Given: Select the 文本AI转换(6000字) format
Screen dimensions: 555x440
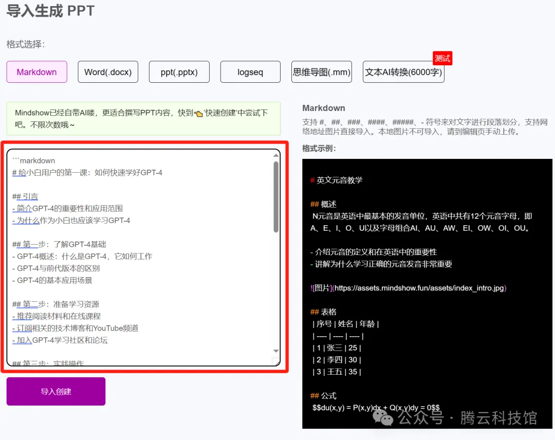Looking at the screenshot, I should coord(403,72).
